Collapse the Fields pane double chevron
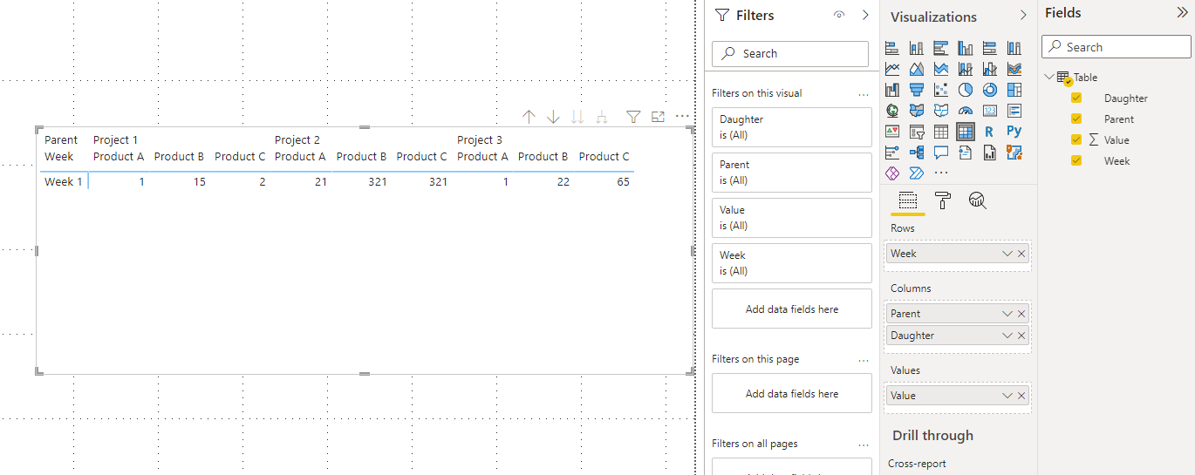 pyautogui.click(x=1182, y=12)
